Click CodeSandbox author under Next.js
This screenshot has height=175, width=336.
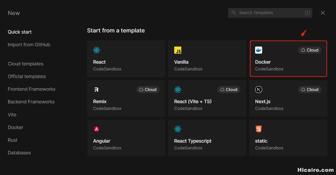coord(269,108)
